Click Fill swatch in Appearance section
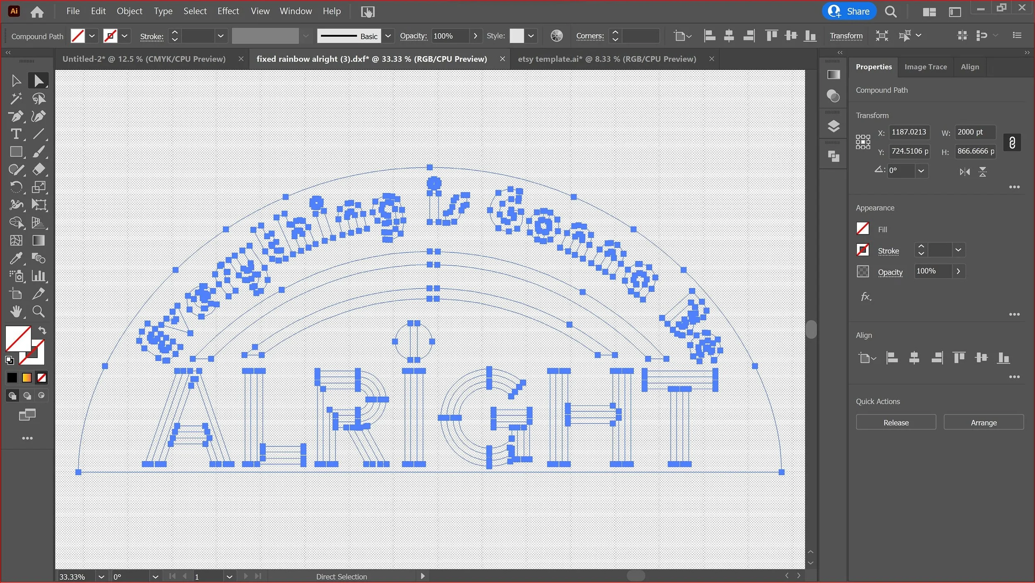The height and width of the screenshot is (583, 1035). (862, 229)
